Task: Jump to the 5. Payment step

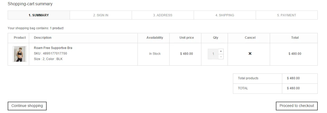Action: pos(286,15)
